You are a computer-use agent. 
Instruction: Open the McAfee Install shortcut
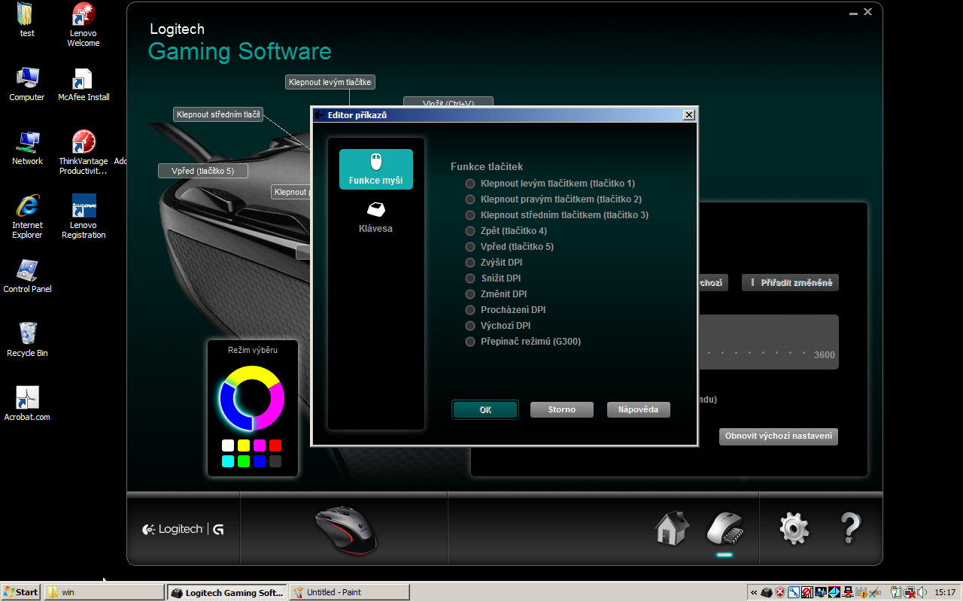tap(84, 84)
